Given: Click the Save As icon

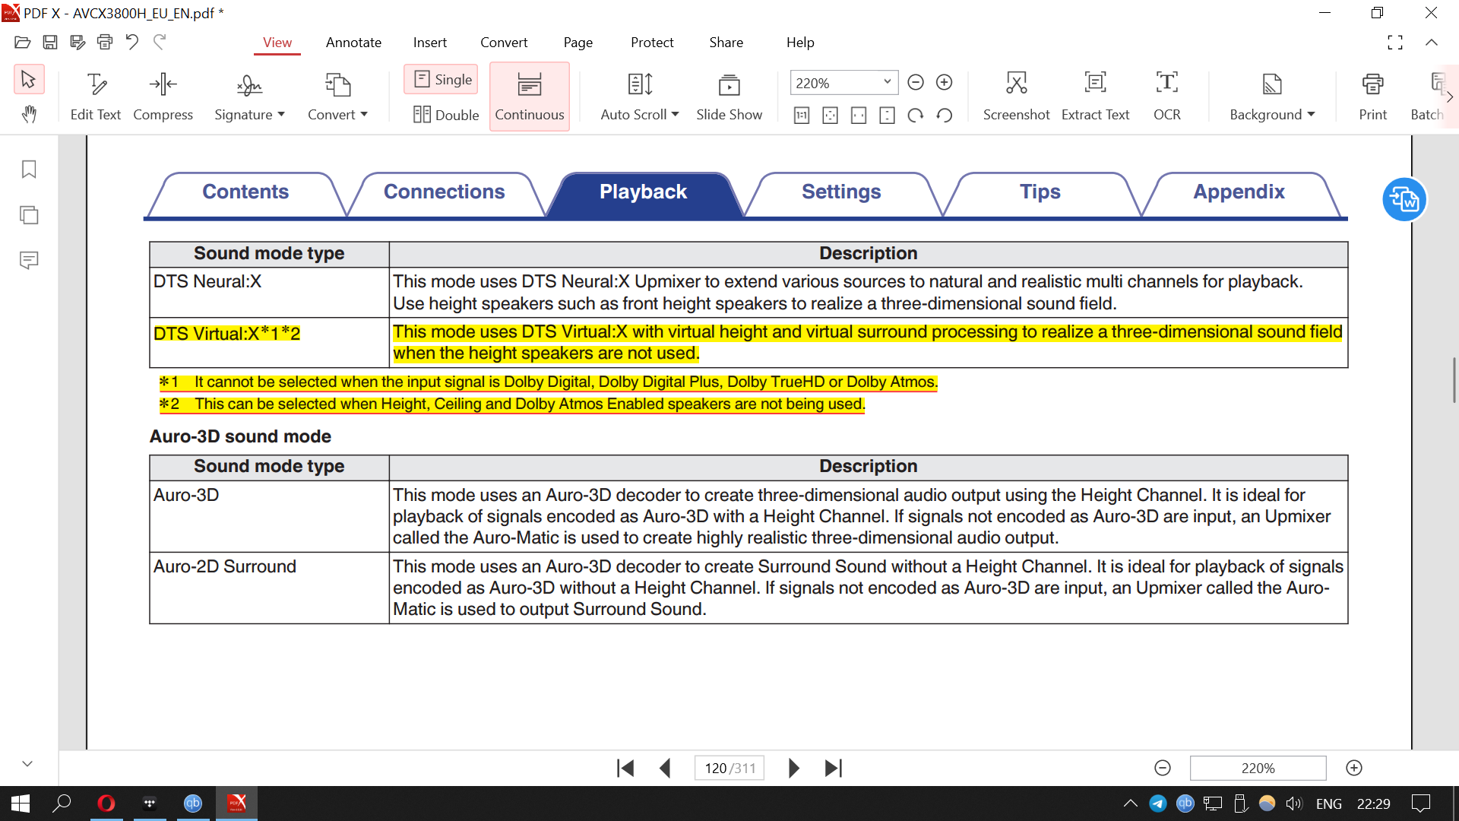Looking at the screenshot, I should (x=78, y=43).
